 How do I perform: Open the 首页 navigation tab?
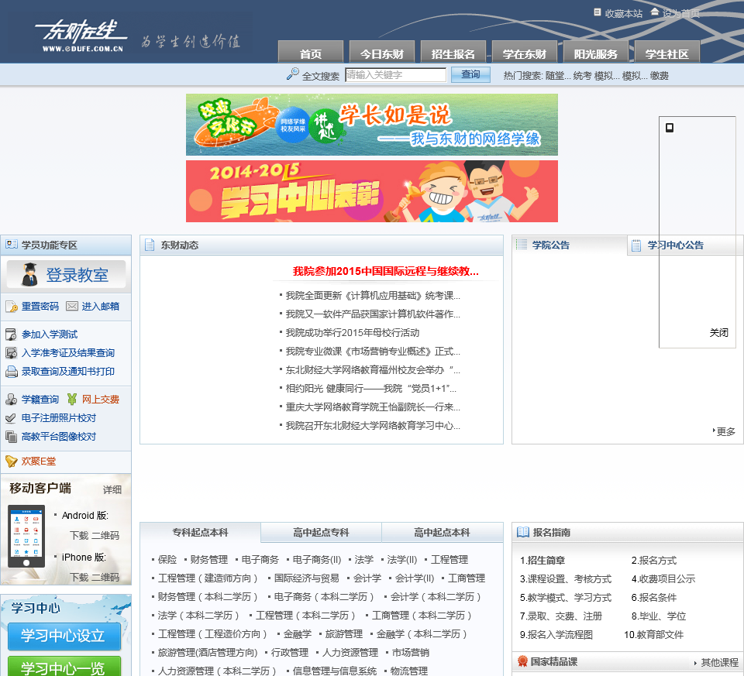coord(310,52)
